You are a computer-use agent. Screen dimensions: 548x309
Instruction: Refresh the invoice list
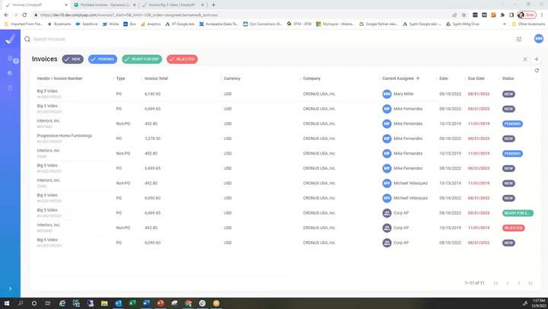[537, 70]
